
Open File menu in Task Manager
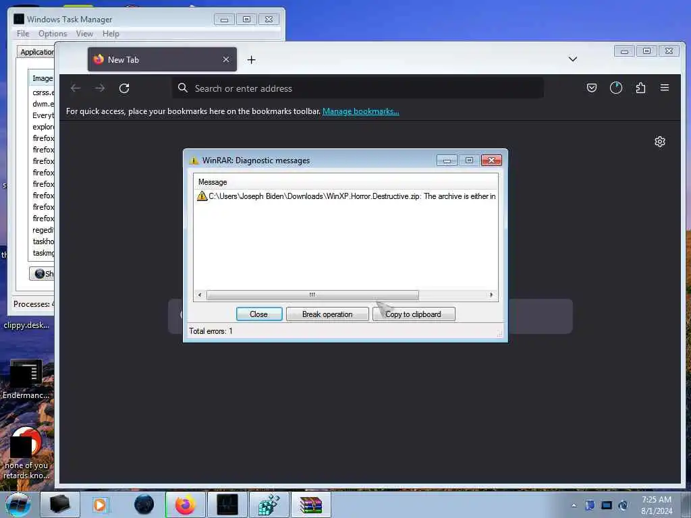[x=23, y=34]
